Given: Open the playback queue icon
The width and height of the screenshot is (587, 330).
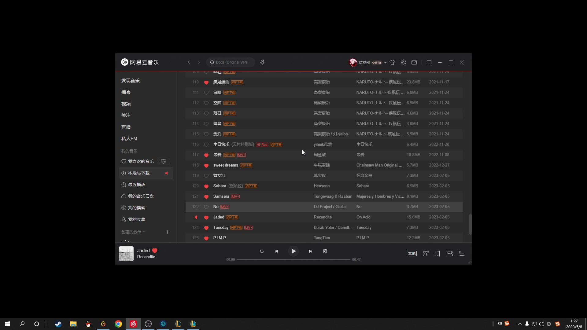Looking at the screenshot, I should pyautogui.click(x=462, y=254).
